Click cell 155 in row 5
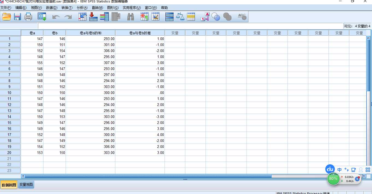This screenshot has height=194, width=372. pyautogui.click(x=32, y=63)
